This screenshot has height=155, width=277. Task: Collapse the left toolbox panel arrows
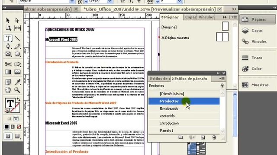pyautogui.click(x=5, y=8)
